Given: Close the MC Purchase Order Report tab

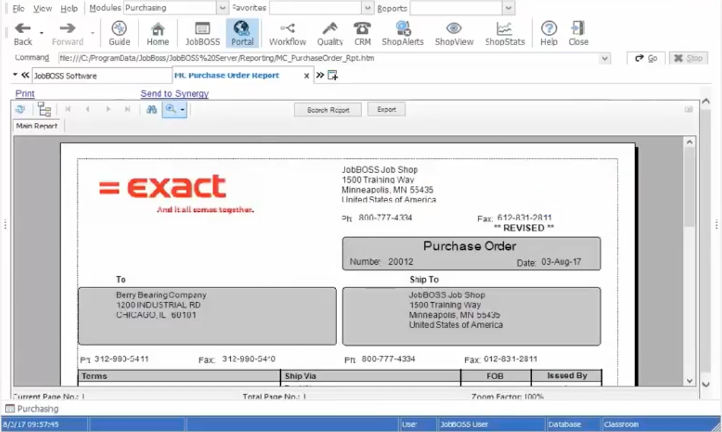Looking at the screenshot, I should 306,76.
